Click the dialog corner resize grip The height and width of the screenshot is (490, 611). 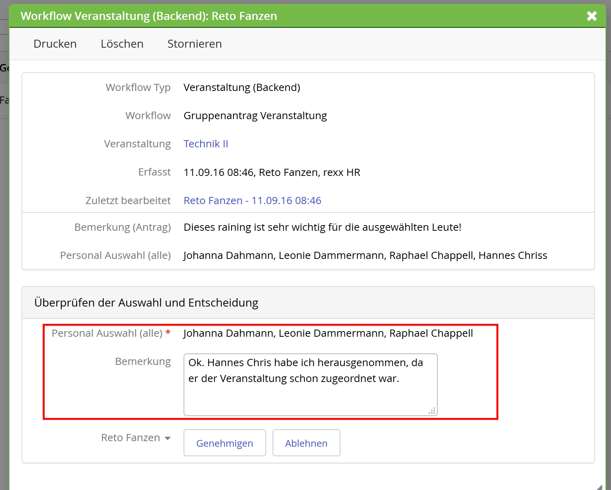point(600,487)
